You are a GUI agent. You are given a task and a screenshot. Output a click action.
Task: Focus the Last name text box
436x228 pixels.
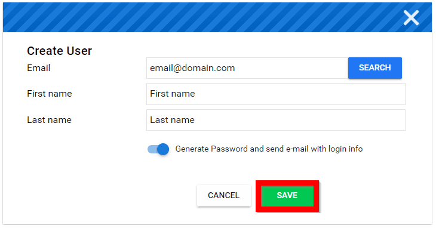[275, 120]
